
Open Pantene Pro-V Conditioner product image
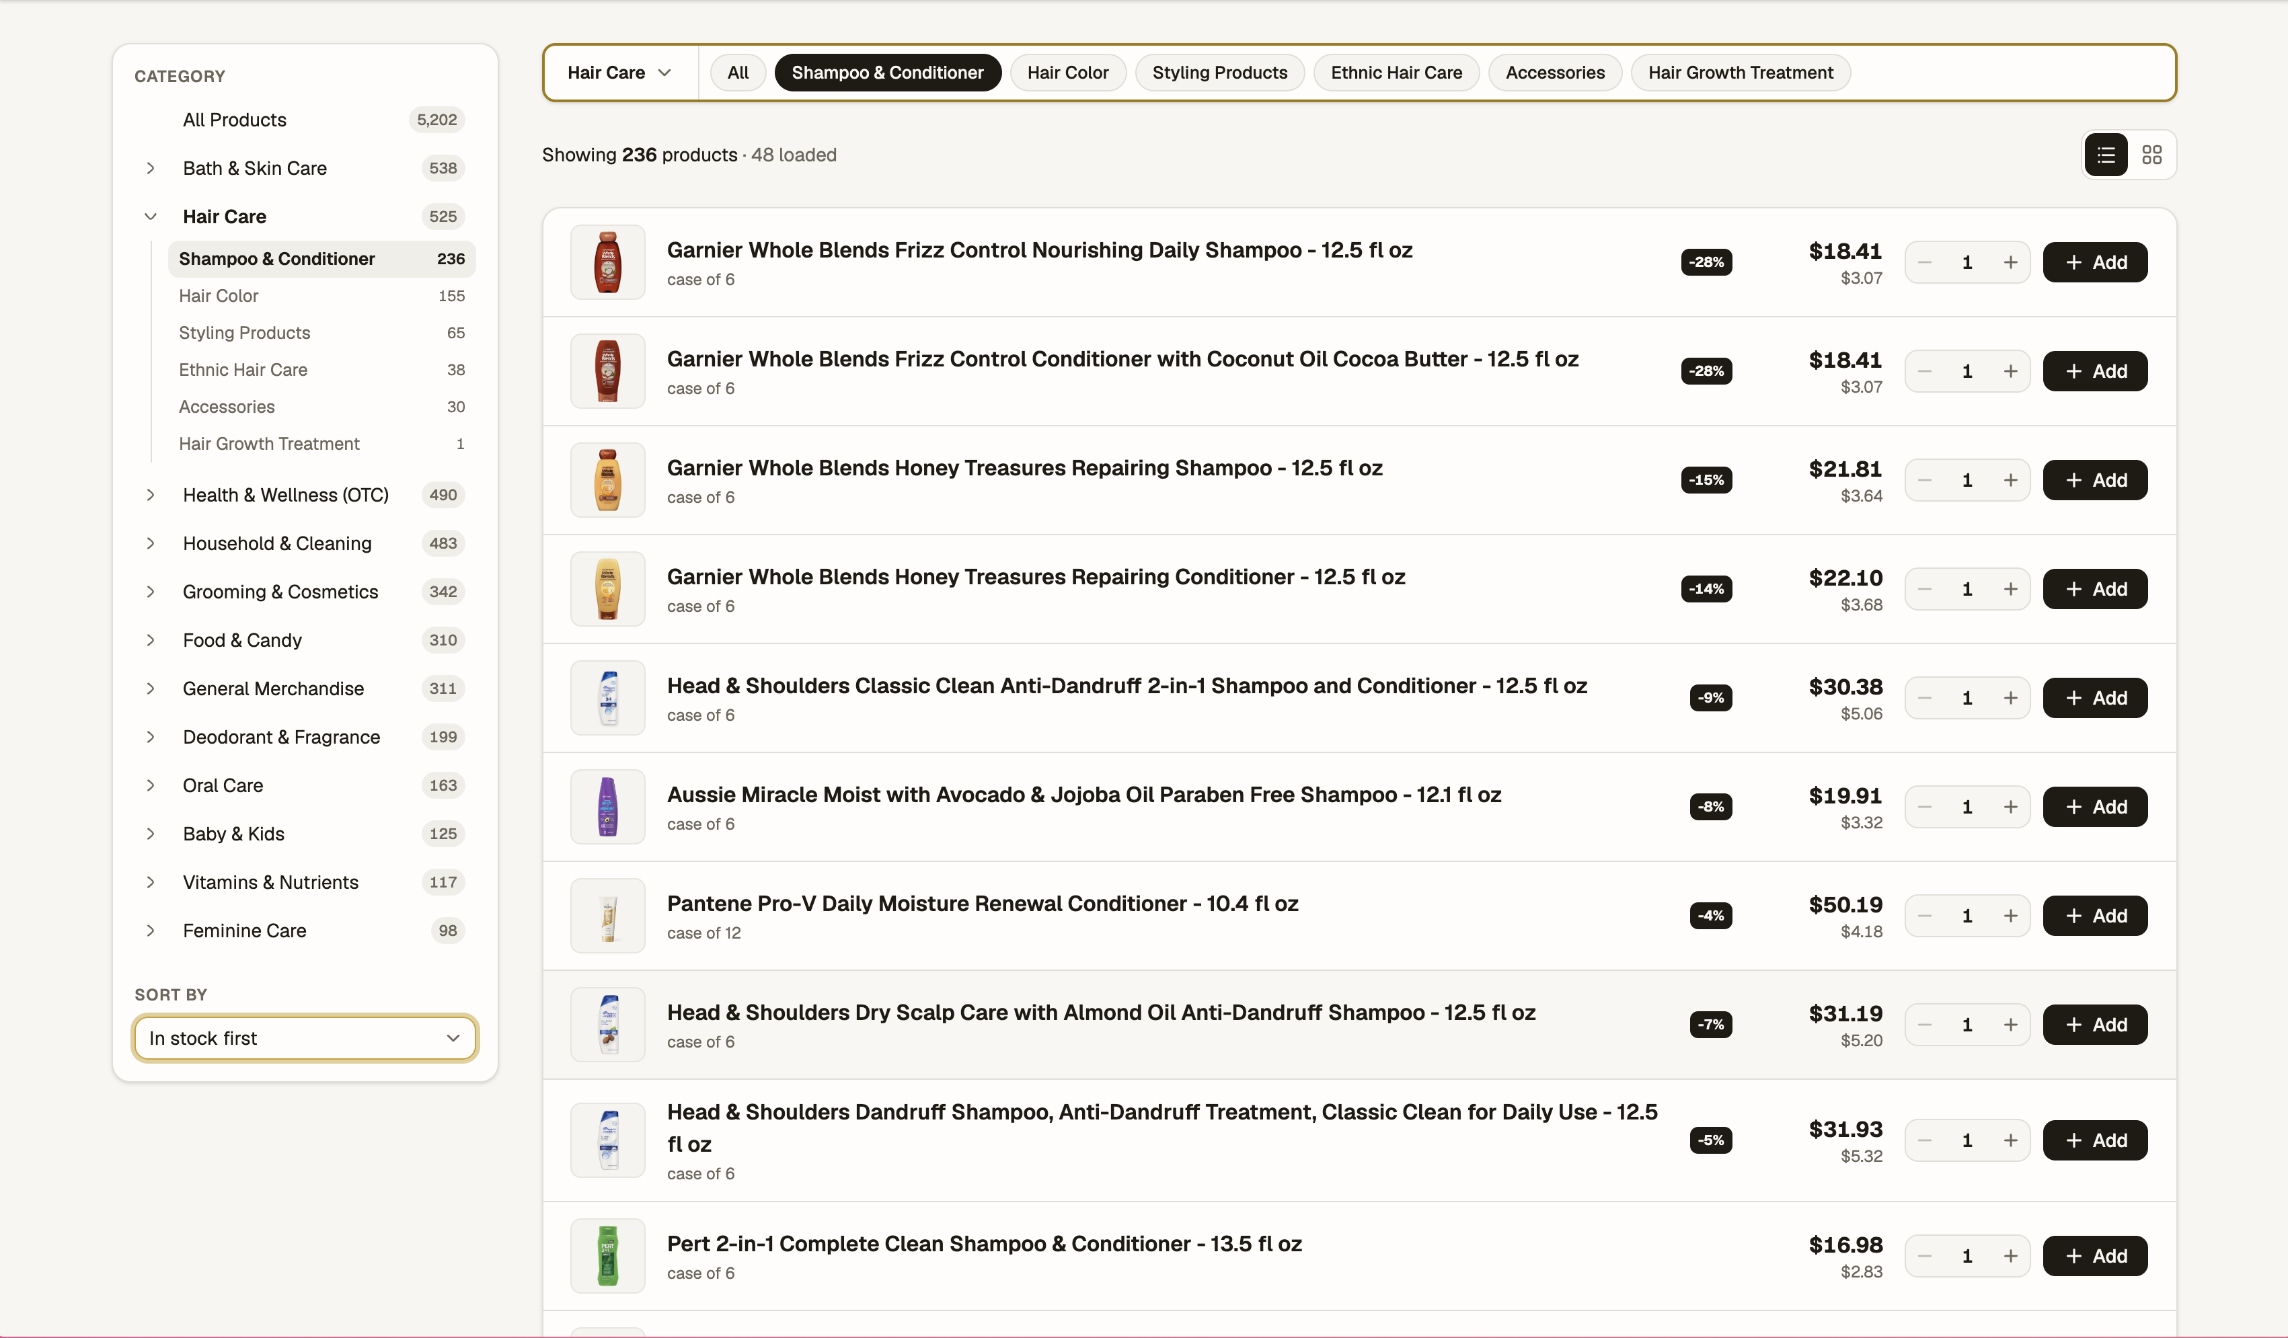(607, 916)
